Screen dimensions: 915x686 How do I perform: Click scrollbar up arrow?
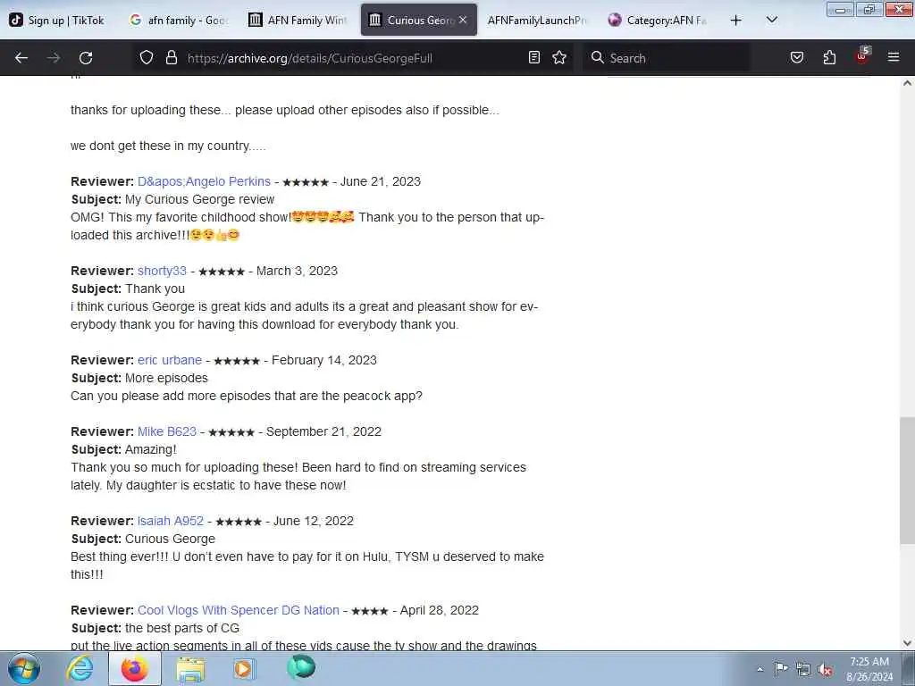tap(907, 83)
